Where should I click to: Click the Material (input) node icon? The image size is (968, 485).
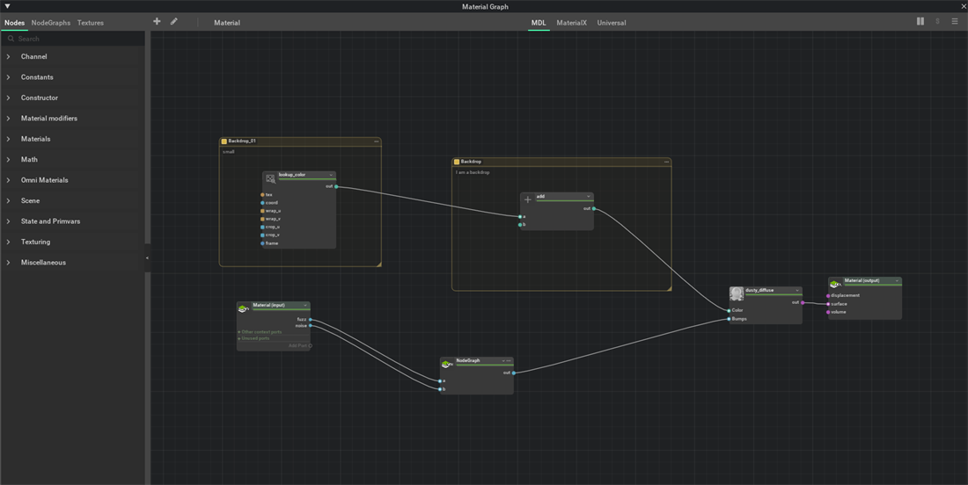point(243,308)
